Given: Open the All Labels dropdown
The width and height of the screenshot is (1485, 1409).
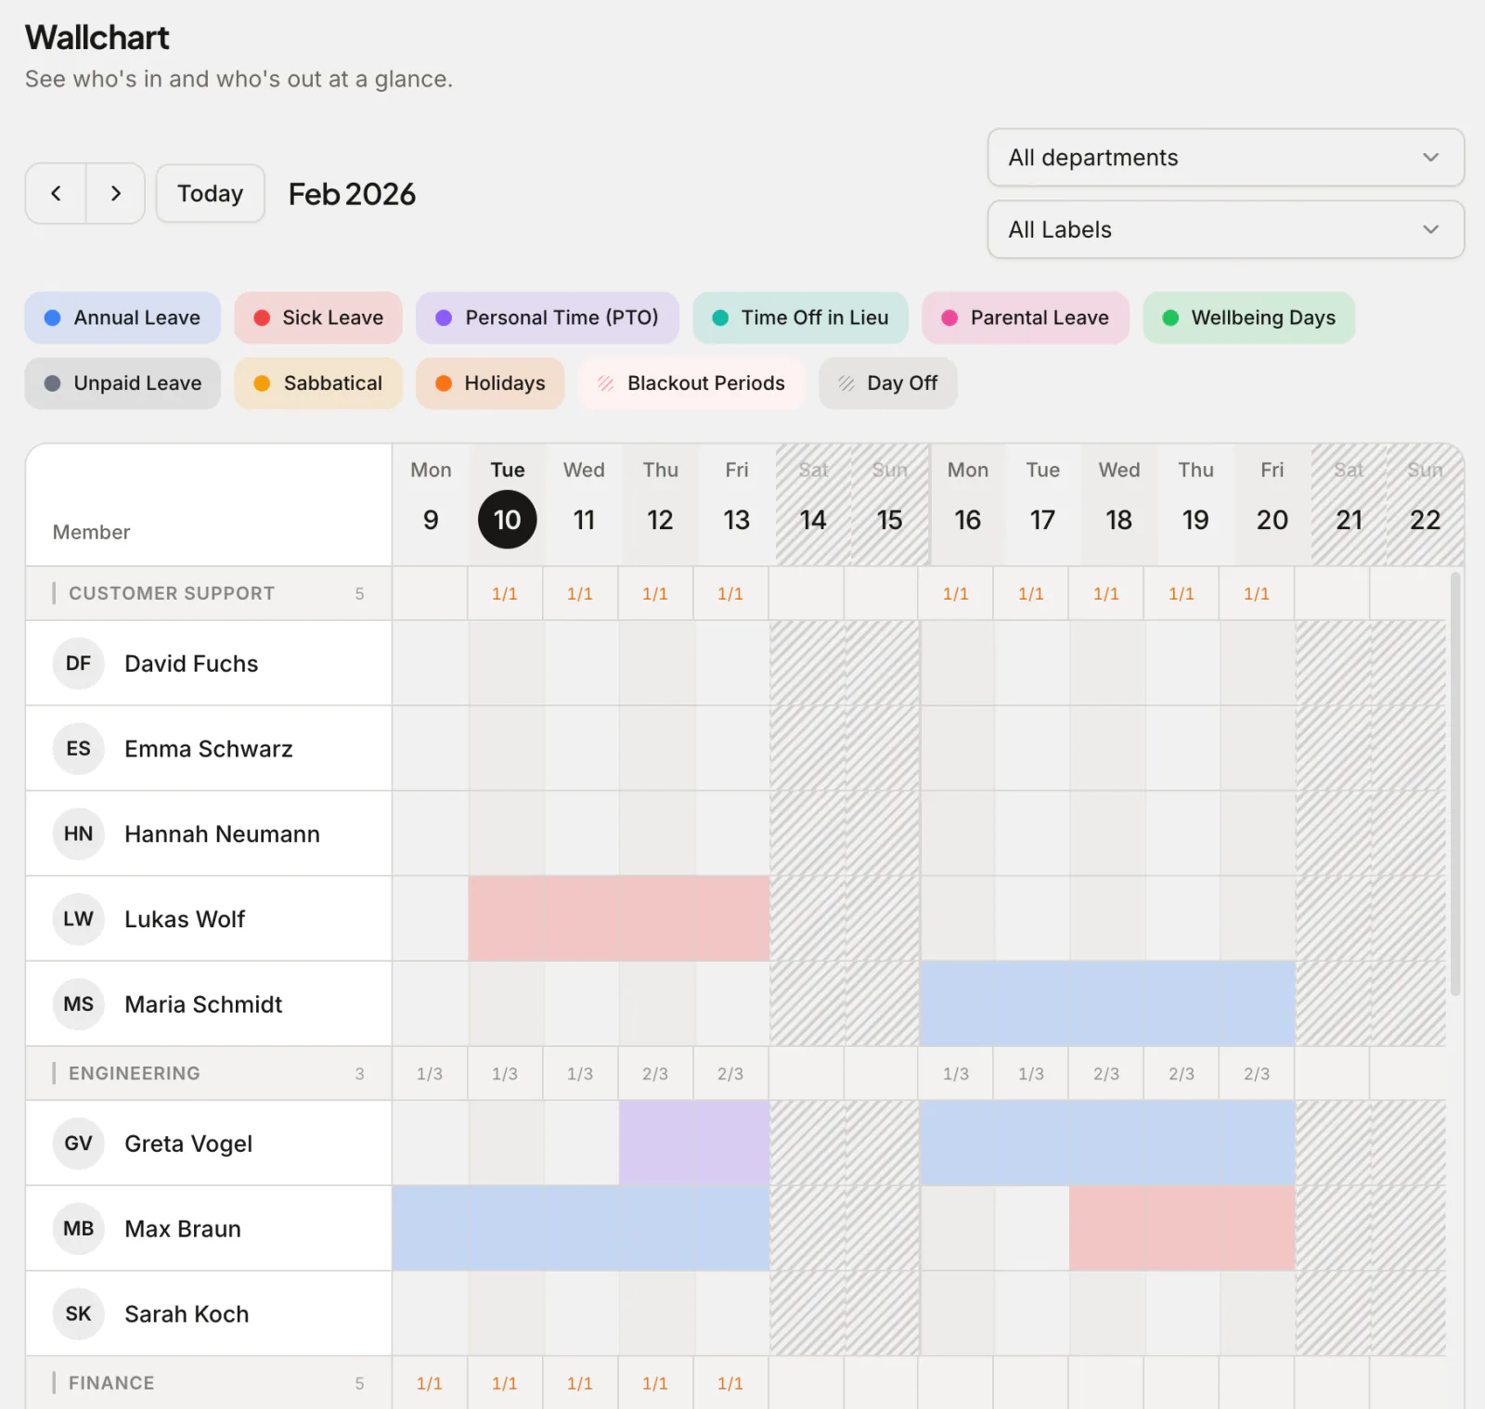Looking at the screenshot, I should click(1225, 229).
